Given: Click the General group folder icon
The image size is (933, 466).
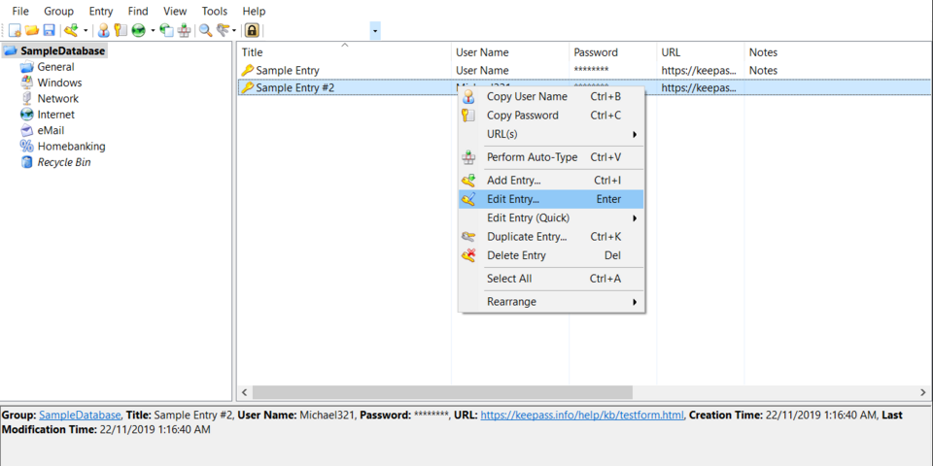Looking at the screenshot, I should (x=27, y=67).
